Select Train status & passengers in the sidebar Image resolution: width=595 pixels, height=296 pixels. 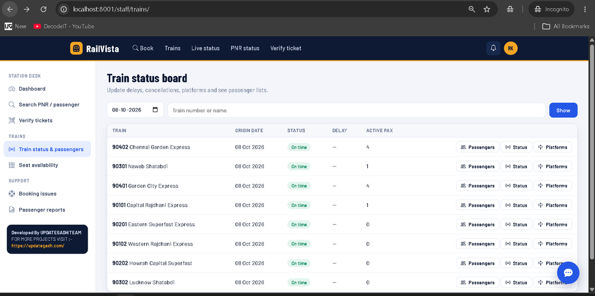click(48, 149)
